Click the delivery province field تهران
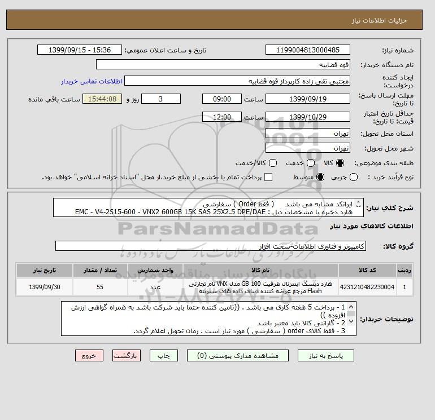The width and height of the screenshot is (435, 420). (308, 134)
